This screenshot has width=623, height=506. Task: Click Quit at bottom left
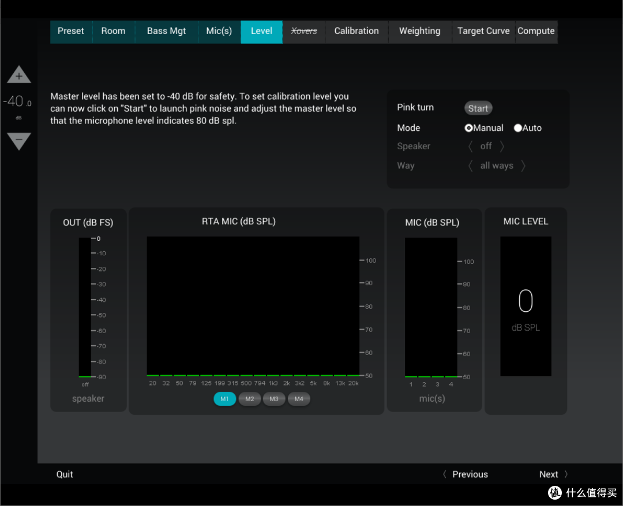point(65,474)
